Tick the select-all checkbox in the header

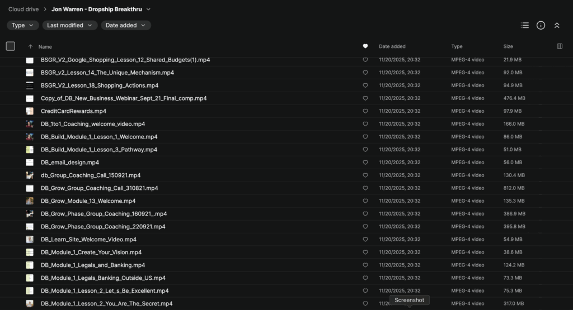11,46
